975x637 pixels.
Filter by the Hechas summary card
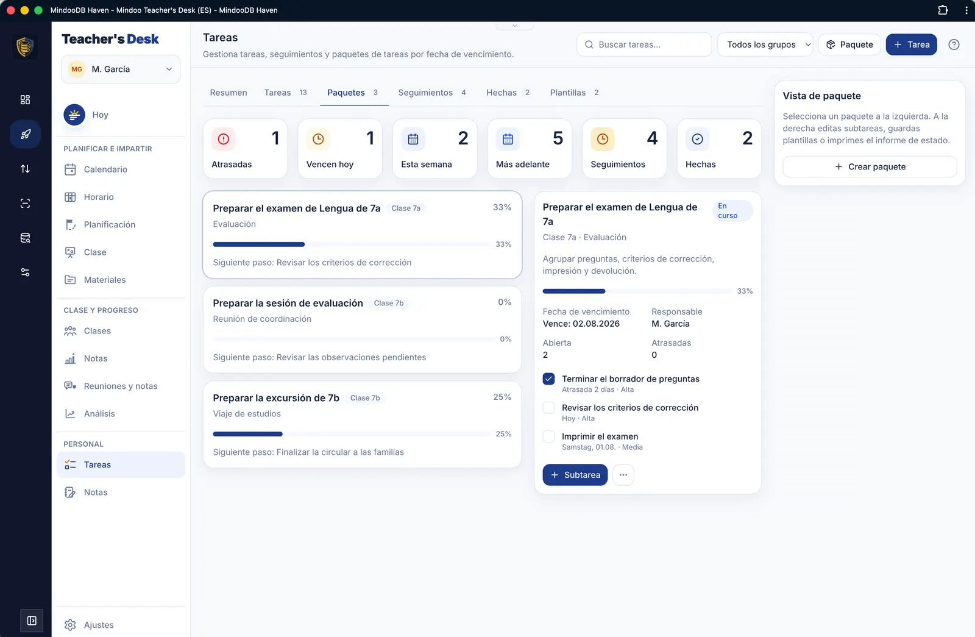click(719, 149)
